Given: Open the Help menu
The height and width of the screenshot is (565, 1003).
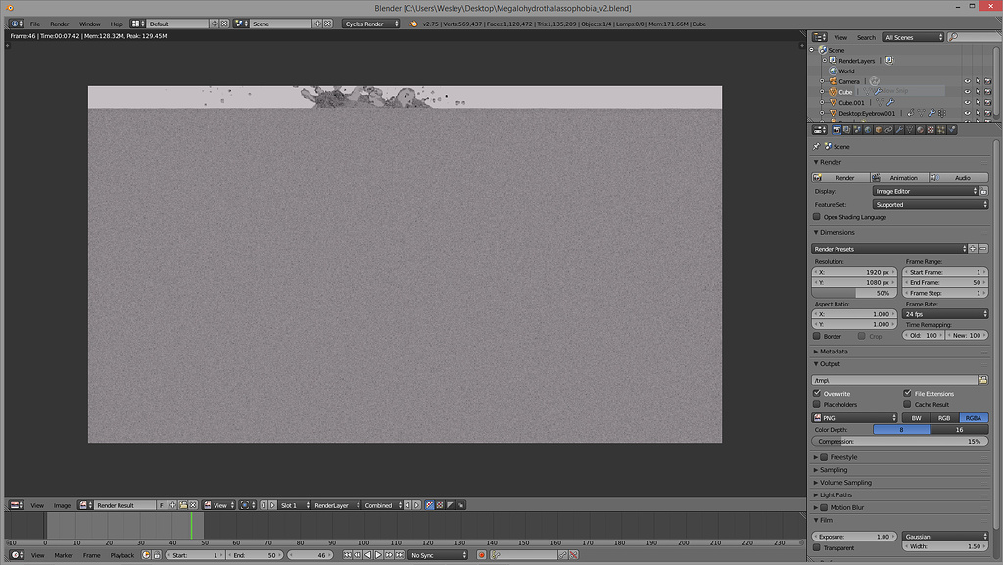Looking at the screenshot, I should (117, 24).
